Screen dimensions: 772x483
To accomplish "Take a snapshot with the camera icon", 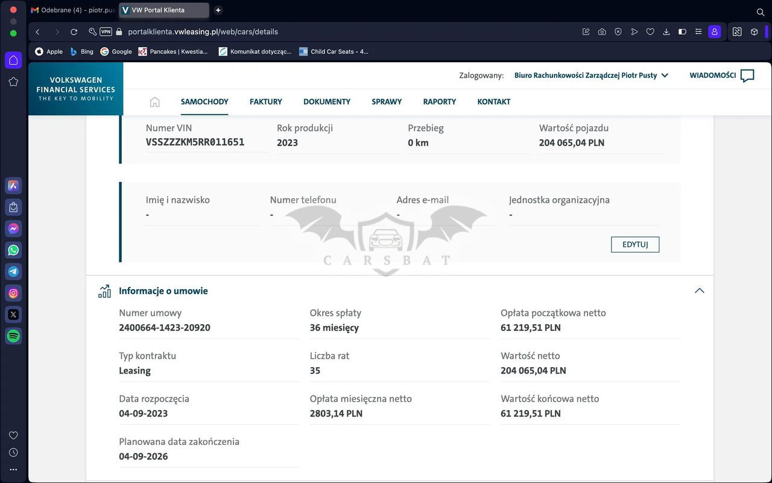I will click(x=602, y=32).
